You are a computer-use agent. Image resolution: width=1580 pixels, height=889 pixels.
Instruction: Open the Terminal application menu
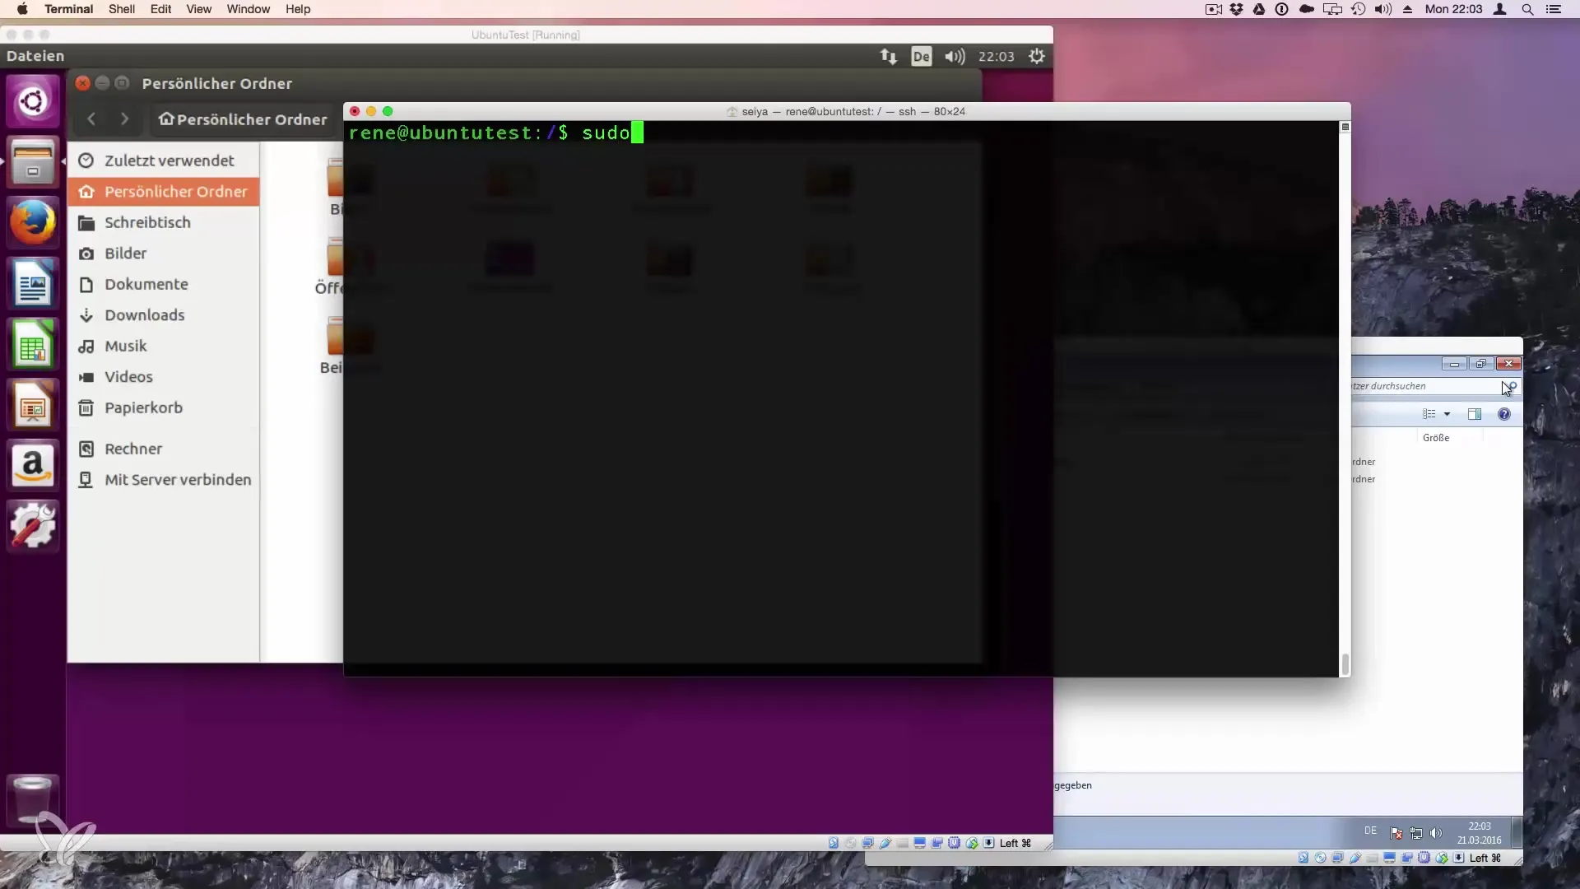tap(68, 9)
